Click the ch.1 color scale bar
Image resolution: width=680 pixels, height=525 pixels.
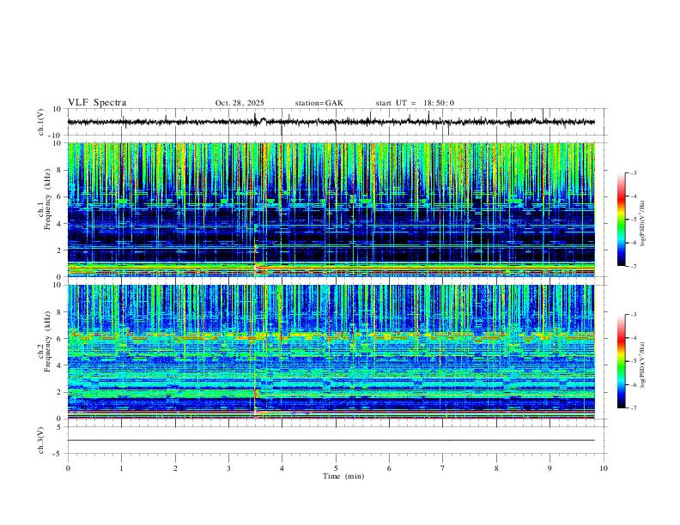coord(621,220)
